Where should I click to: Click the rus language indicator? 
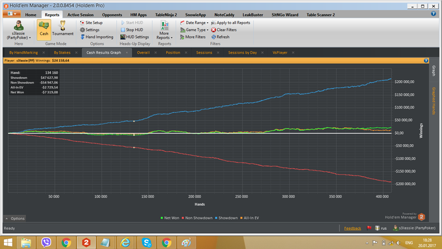pyautogui.click(x=381, y=228)
